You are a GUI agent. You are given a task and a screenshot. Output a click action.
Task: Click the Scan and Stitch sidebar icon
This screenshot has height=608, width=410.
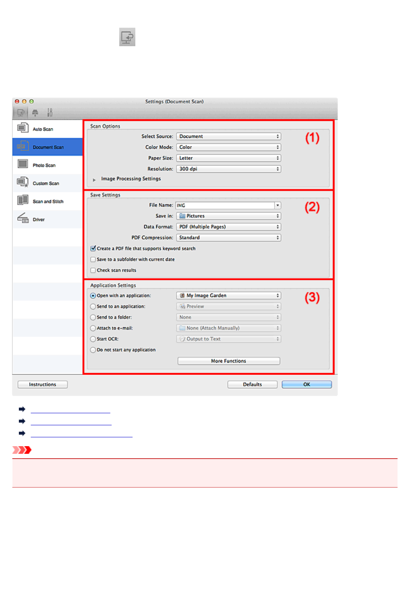tap(23, 200)
